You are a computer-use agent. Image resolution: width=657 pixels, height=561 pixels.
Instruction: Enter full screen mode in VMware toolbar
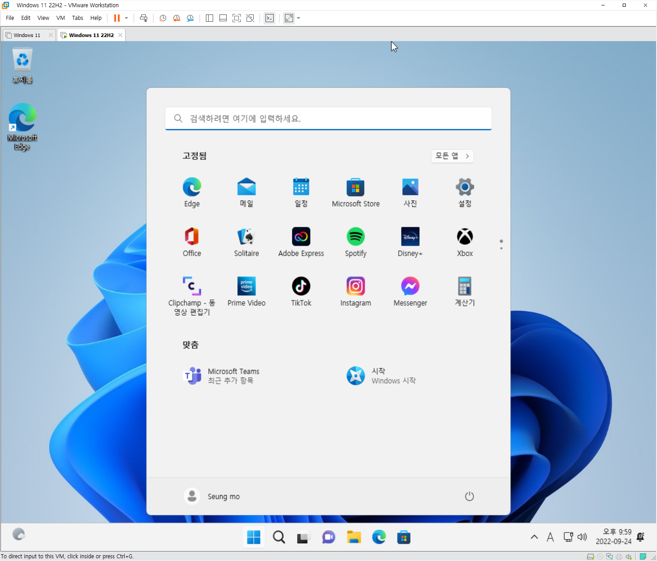237,18
